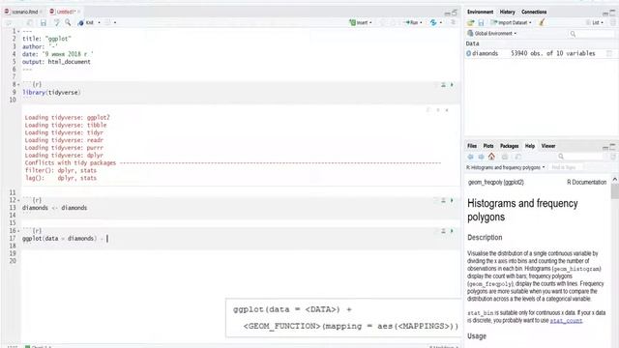Viewport: 619px width, 348px height.
Task: Run chunks above diamonds assignment chunk
Action: (x=443, y=200)
